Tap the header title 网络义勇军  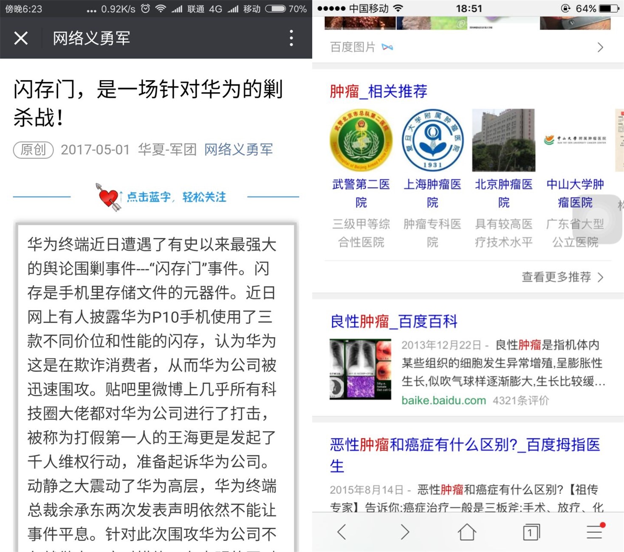[91, 38]
